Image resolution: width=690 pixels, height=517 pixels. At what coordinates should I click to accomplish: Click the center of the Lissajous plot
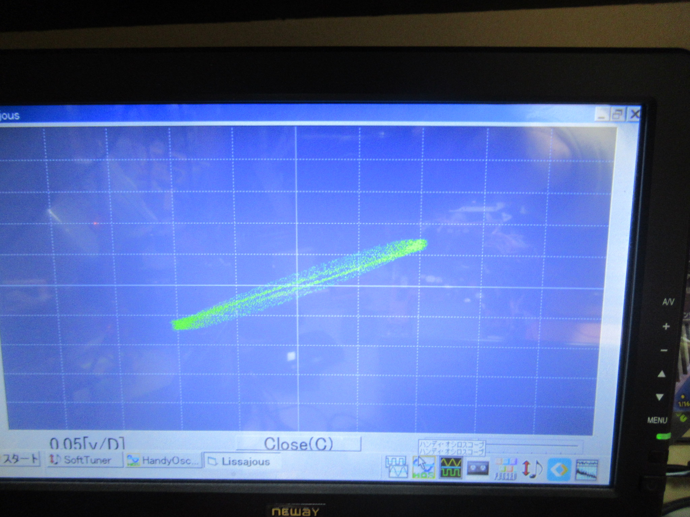[296, 286]
